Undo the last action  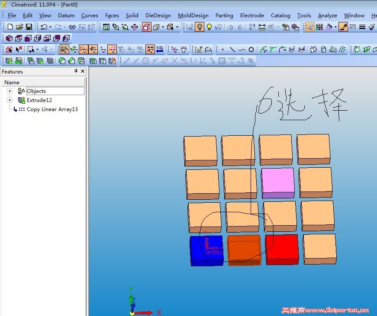click(44, 27)
